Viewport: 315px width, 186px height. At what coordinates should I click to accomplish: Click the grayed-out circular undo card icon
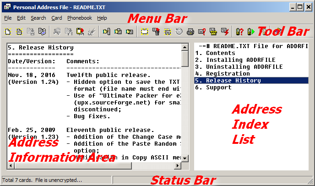coord(179,32)
